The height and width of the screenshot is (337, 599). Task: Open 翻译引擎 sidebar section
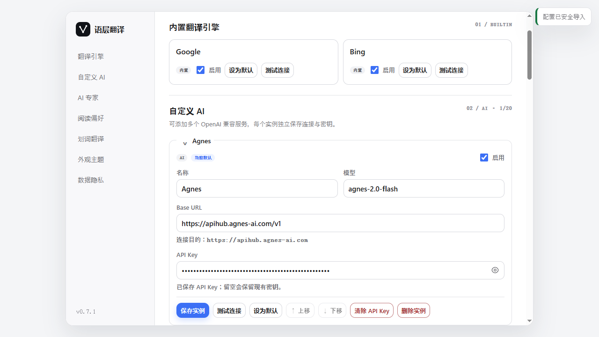coord(91,57)
